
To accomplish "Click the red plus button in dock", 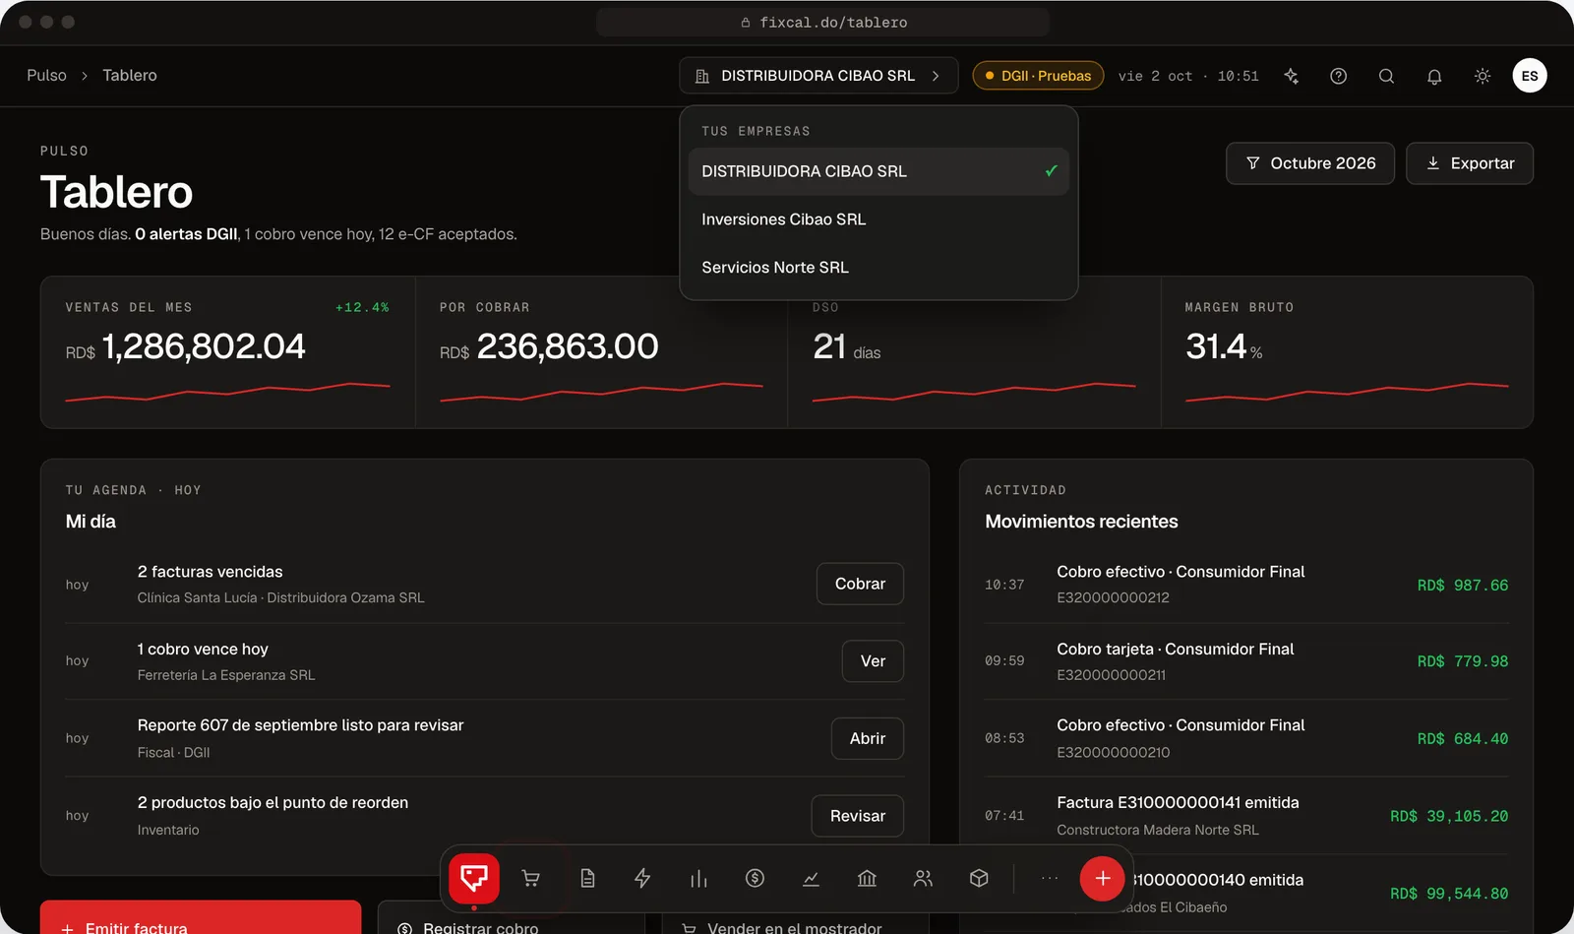I will [1103, 878].
